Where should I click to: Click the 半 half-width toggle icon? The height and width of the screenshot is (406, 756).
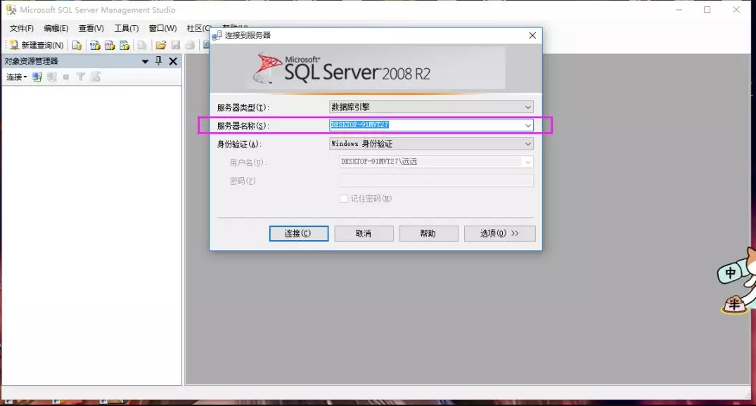click(733, 304)
